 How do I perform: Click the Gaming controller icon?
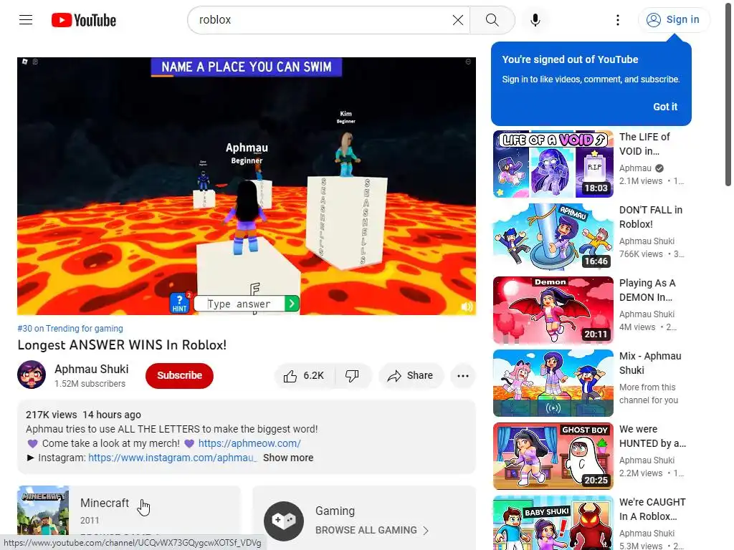click(x=284, y=521)
